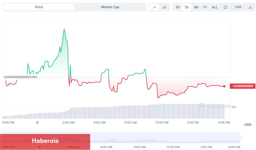The width and height of the screenshot is (256, 150).
Task: Click the 3:00 AM axis label on main chart
Action: [68, 123]
